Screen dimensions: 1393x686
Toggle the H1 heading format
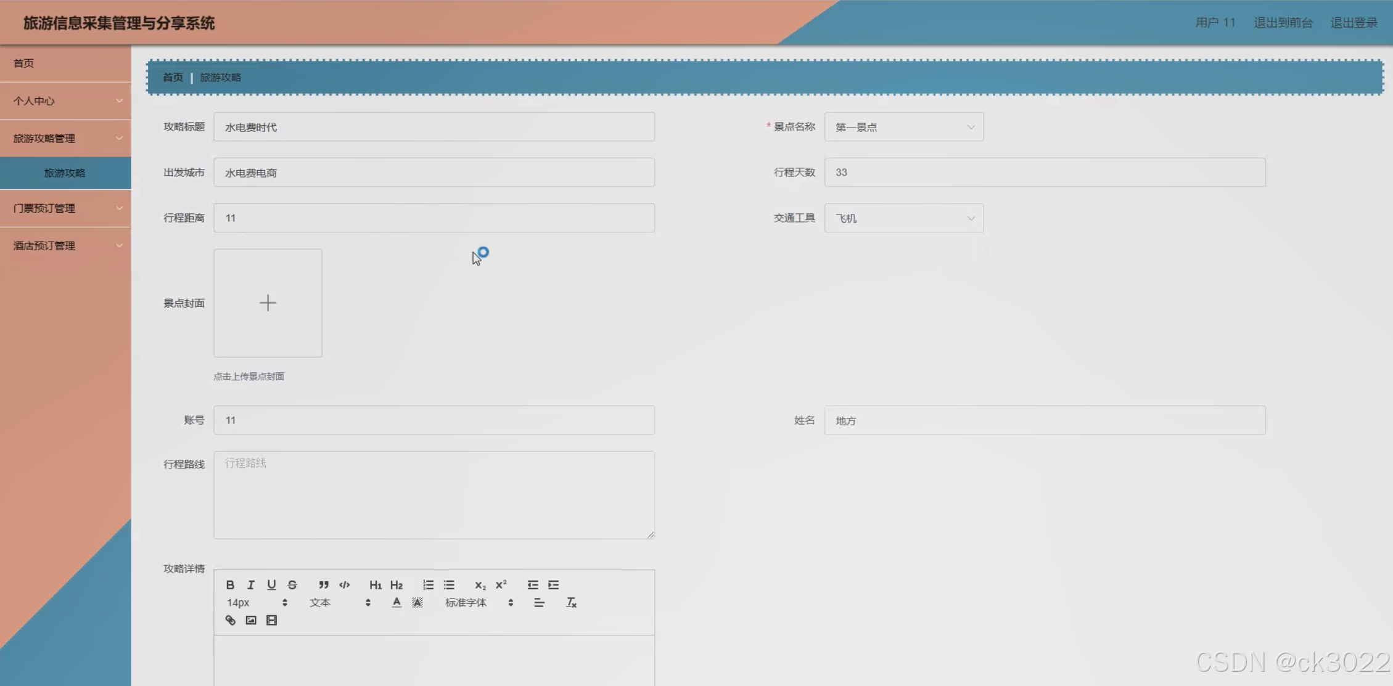(376, 585)
